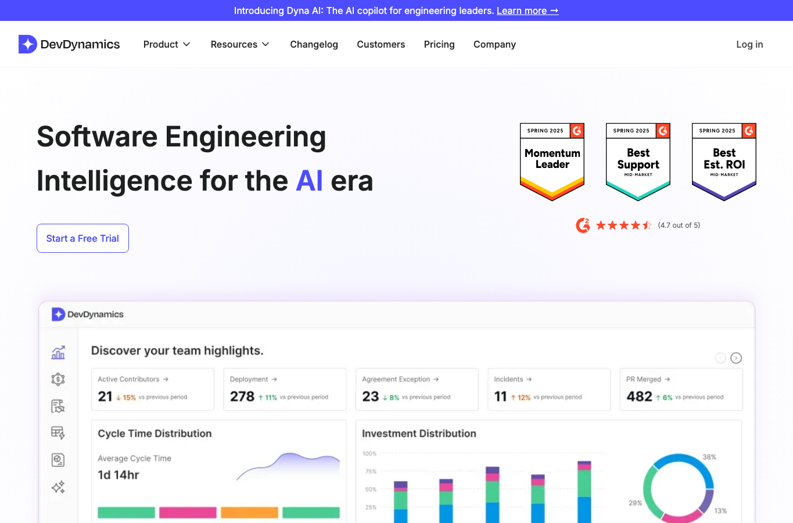Click the AI sparkle icon in sidebar
The height and width of the screenshot is (523, 793).
coord(58,487)
